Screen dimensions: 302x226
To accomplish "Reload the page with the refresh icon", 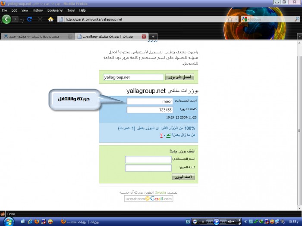I will [x=29, y=19].
